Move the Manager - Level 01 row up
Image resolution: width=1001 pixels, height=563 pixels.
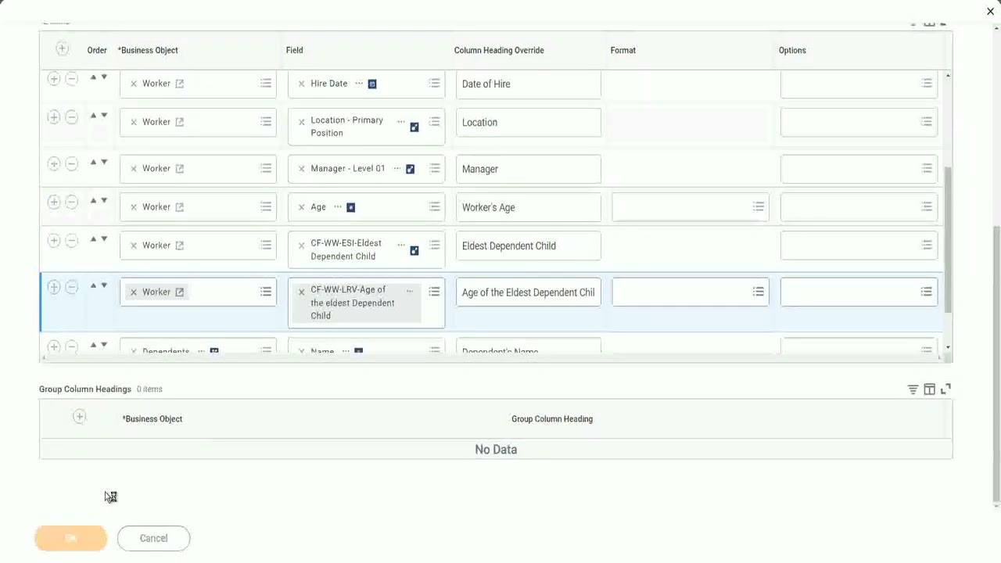click(x=94, y=162)
